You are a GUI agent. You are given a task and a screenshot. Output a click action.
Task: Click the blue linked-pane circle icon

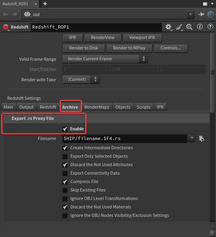[x=210, y=14]
